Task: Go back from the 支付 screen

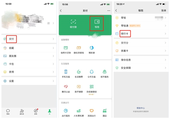Action: click(x=61, y=10)
